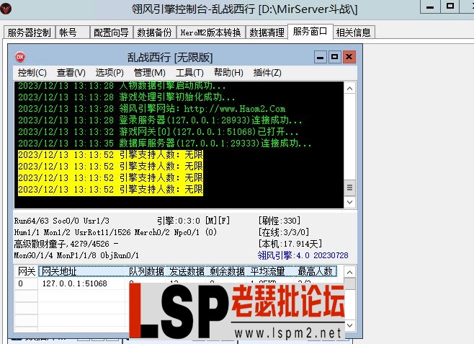Click the log pane scroll up arrow
Image resolution: width=474 pixels, height=344 pixels.
tap(350, 89)
